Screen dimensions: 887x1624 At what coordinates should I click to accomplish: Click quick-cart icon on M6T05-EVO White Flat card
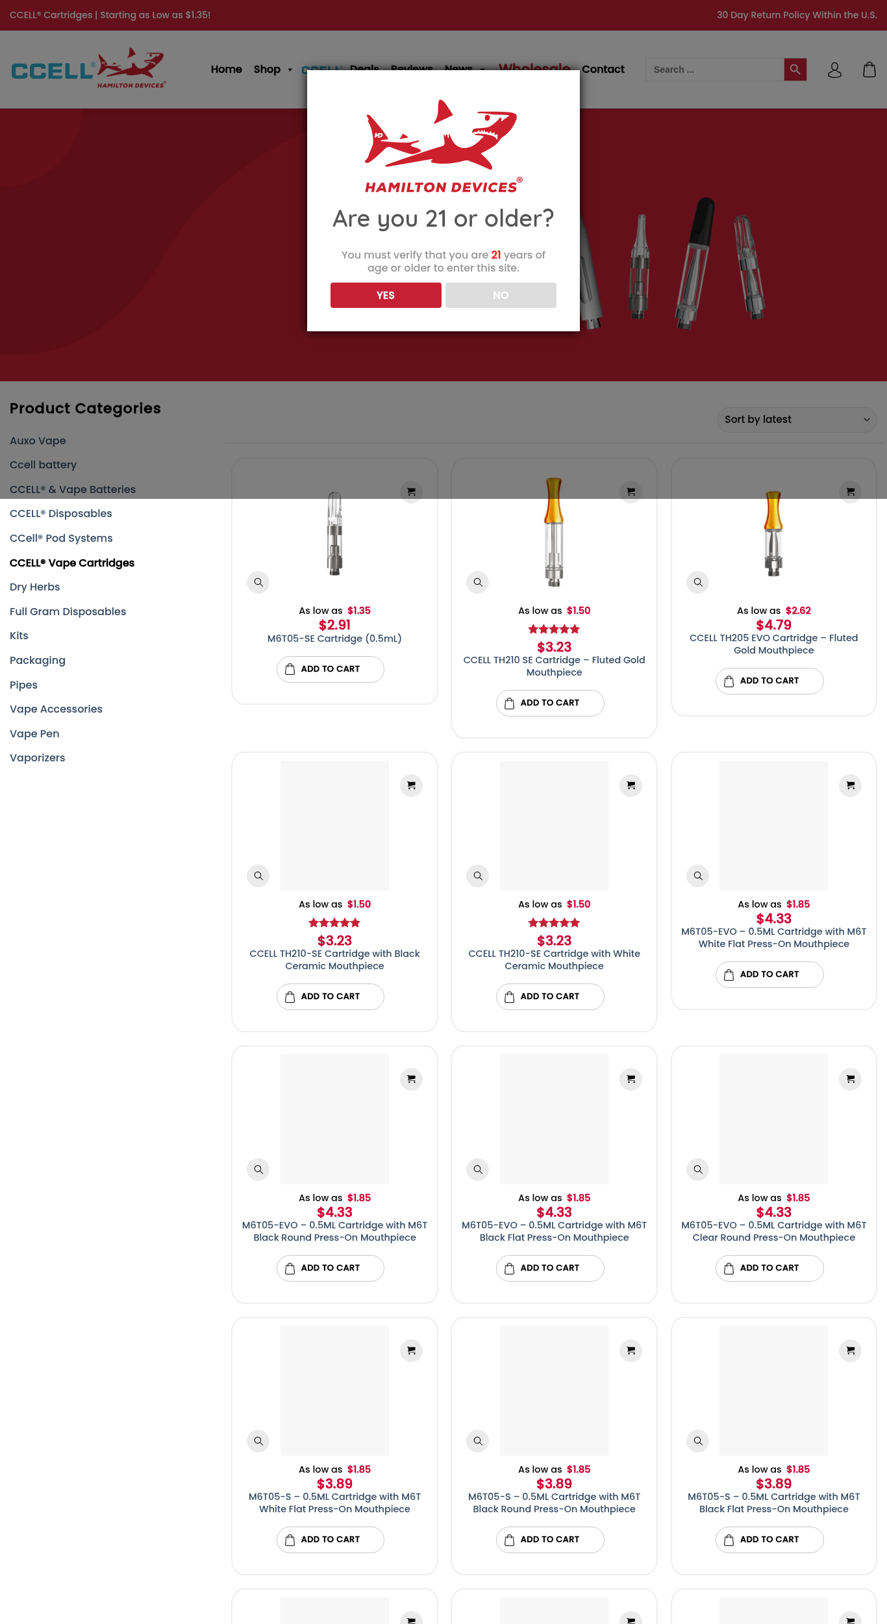(850, 785)
